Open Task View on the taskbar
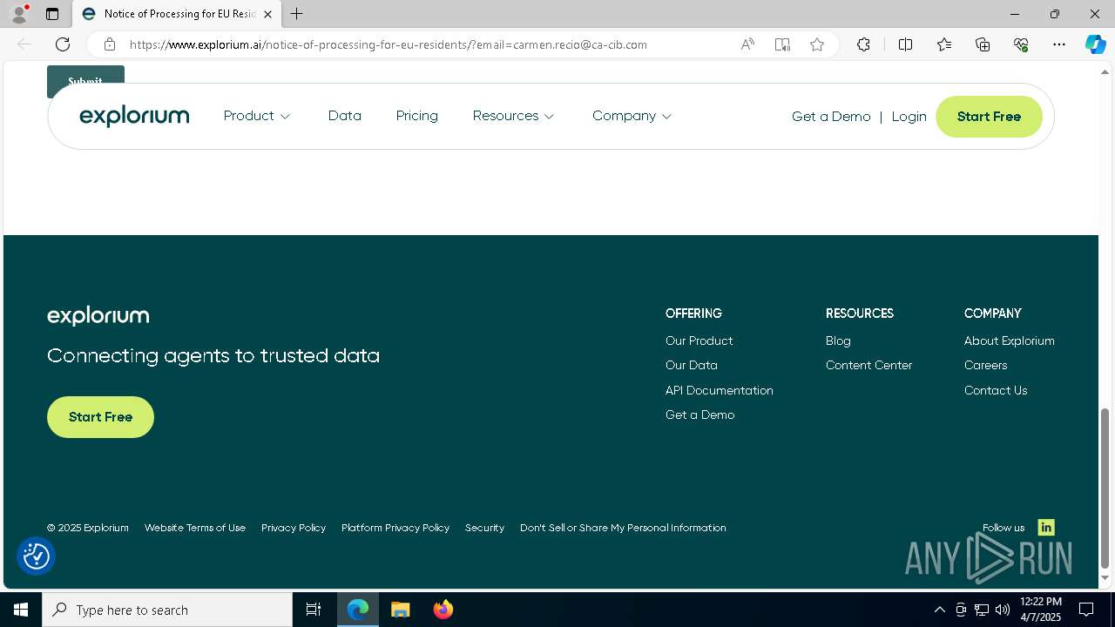This screenshot has width=1115, height=627. tap(314, 610)
